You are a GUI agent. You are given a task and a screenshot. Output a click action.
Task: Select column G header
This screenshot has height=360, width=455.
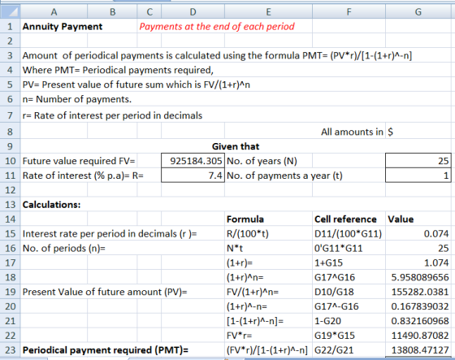[x=418, y=11]
